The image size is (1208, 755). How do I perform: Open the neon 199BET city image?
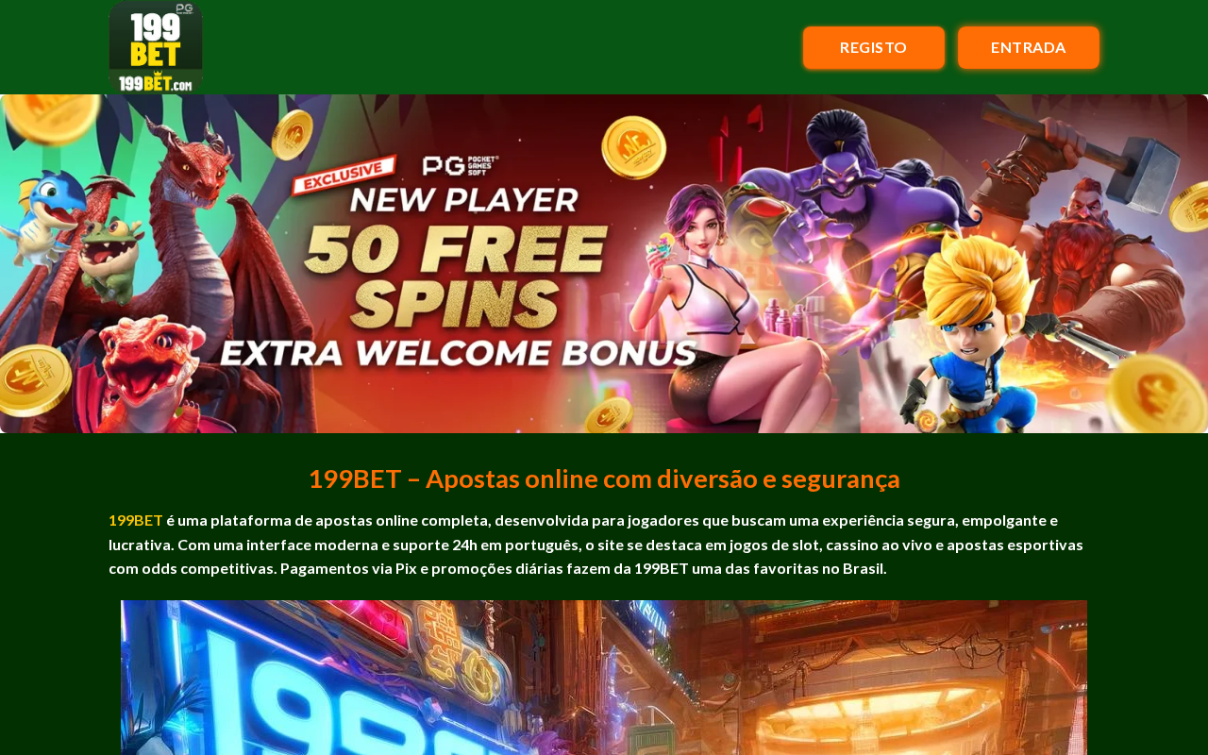click(x=604, y=678)
